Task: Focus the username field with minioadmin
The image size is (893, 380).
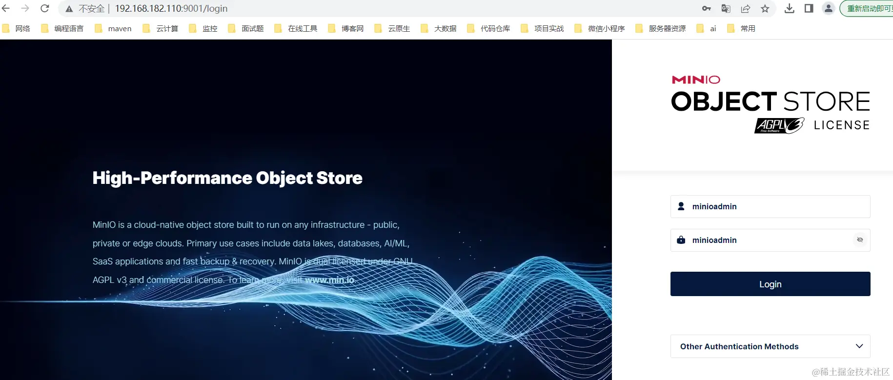Action: click(770, 206)
